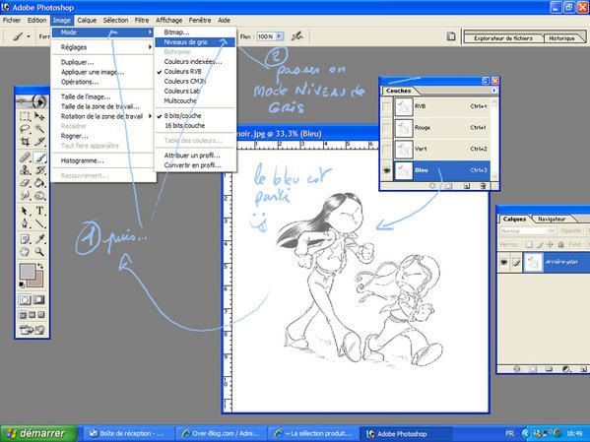Open the Filtre menu
The image size is (590, 442).
point(142,21)
